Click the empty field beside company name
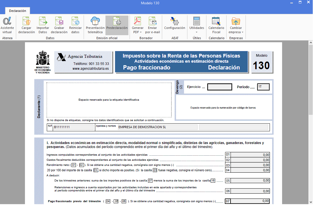The height and width of the screenshot is (205, 313). coord(234,127)
